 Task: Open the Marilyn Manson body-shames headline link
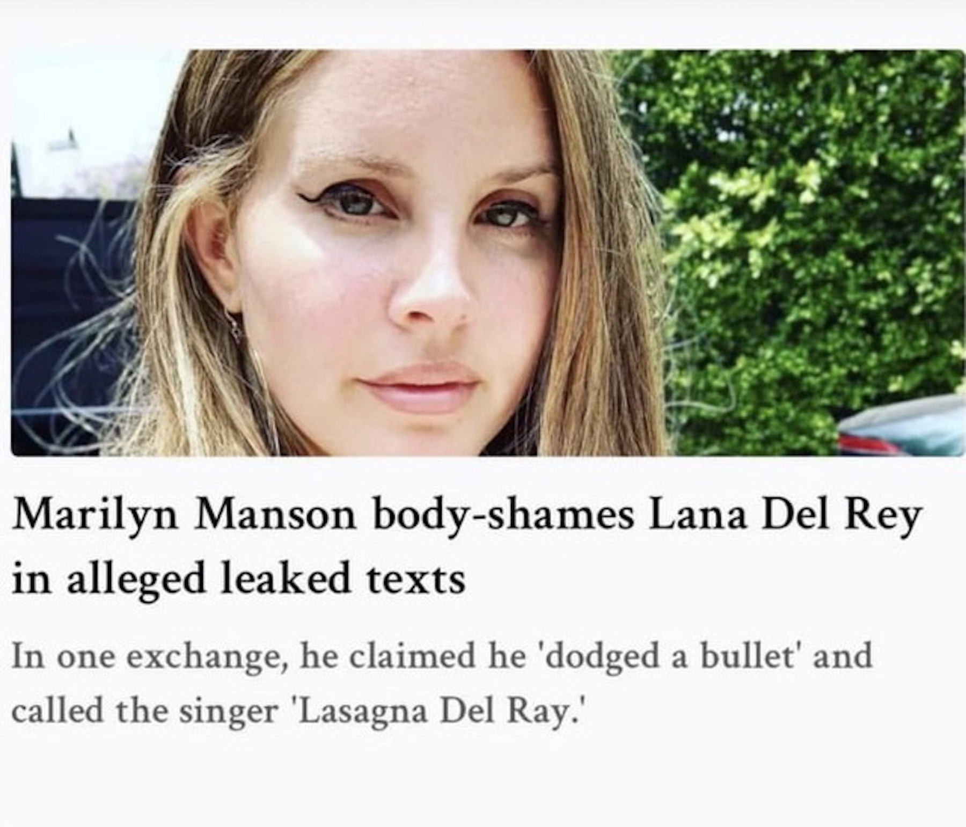tap(467, 548)
